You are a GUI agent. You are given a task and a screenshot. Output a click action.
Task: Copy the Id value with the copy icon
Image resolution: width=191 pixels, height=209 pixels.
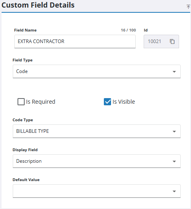coord(172,41)
